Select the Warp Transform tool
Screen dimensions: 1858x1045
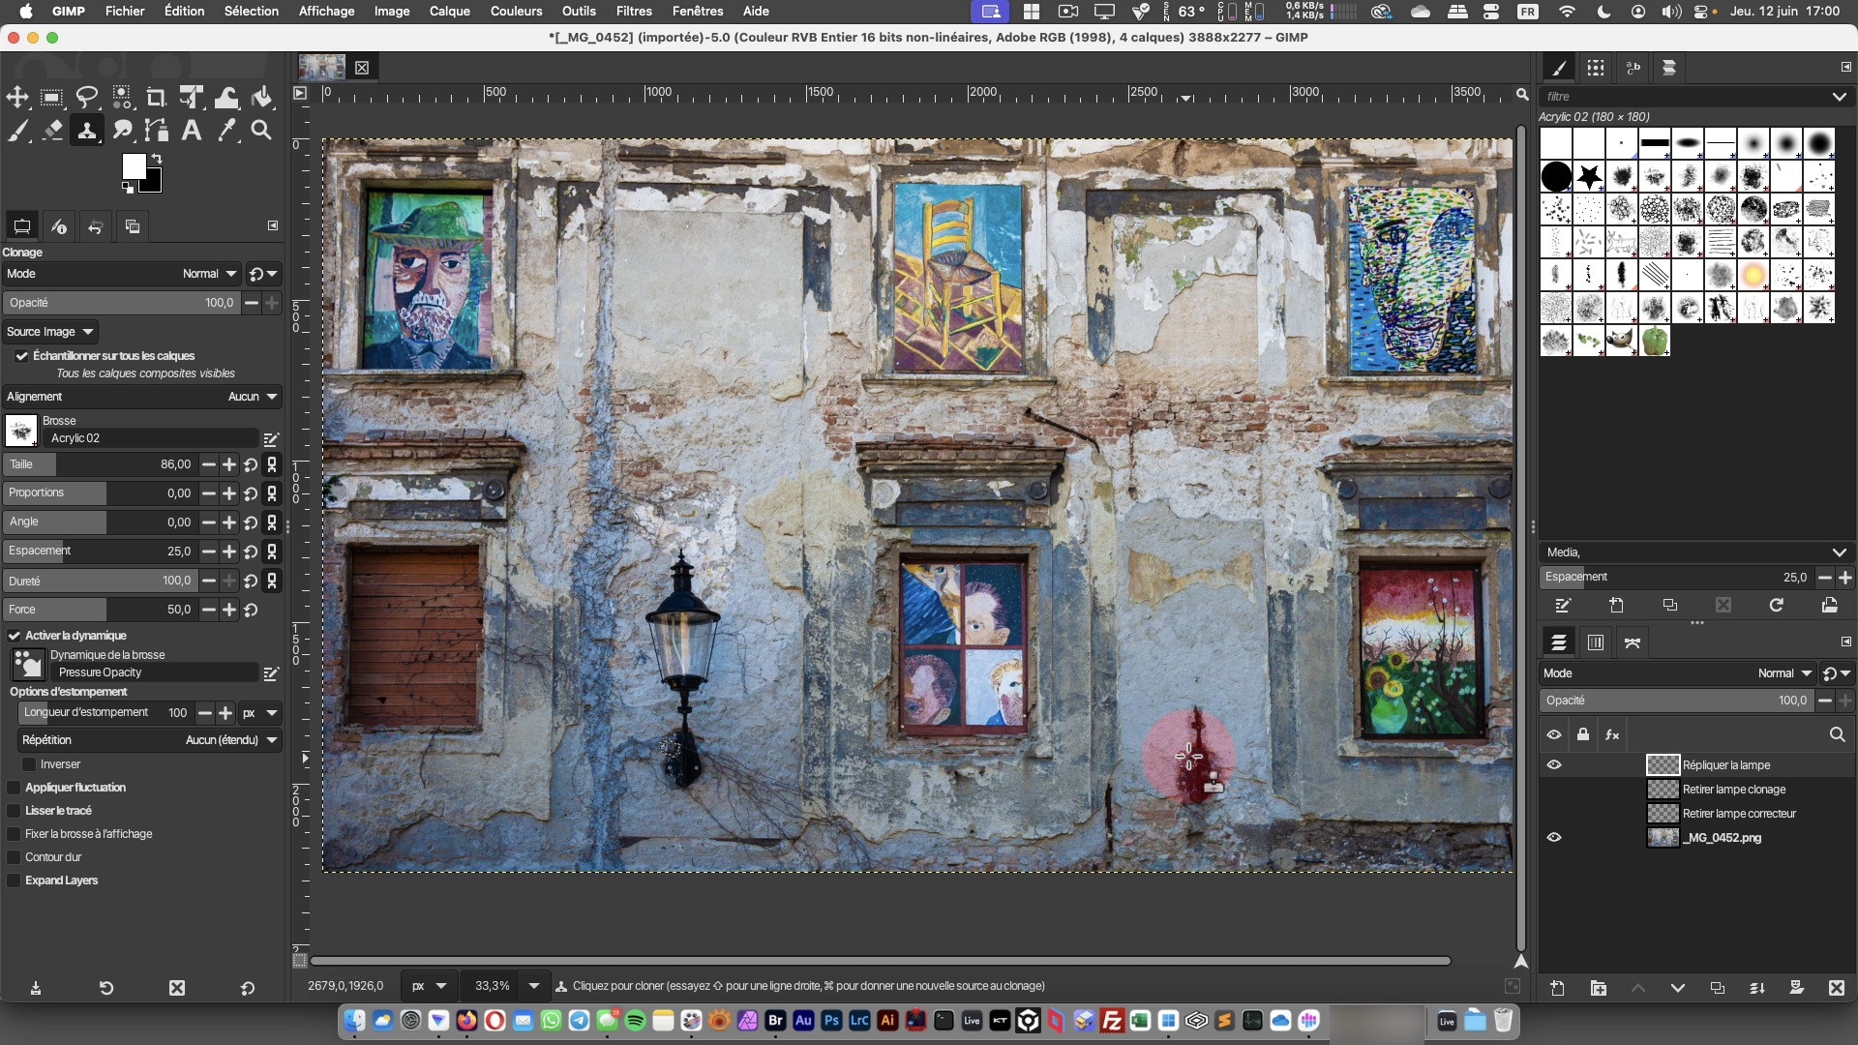coord(226,97)
